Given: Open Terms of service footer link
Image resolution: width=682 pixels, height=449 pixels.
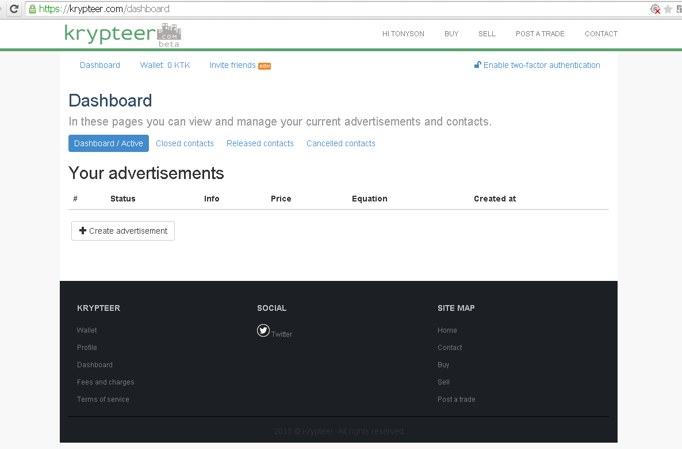Looking at the screenshot, I should 103,399.
